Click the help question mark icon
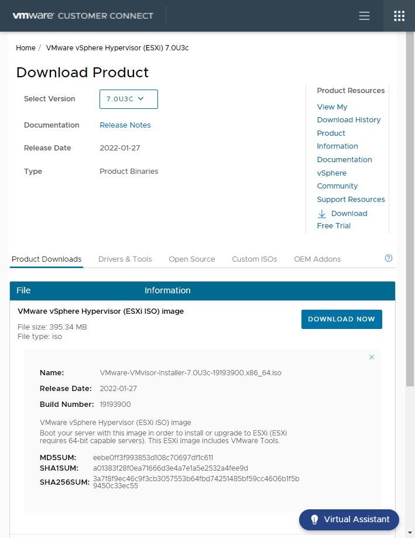Screen dimensions: 415x538 pyautogui.click(x=388, y=258)
